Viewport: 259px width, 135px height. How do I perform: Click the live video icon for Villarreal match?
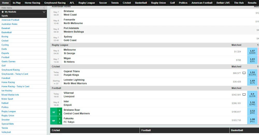pos(244,95)
